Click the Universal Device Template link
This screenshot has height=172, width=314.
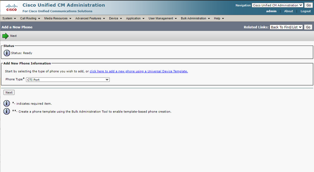tap(139, 71)
